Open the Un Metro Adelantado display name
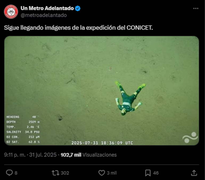 [47, 8]
